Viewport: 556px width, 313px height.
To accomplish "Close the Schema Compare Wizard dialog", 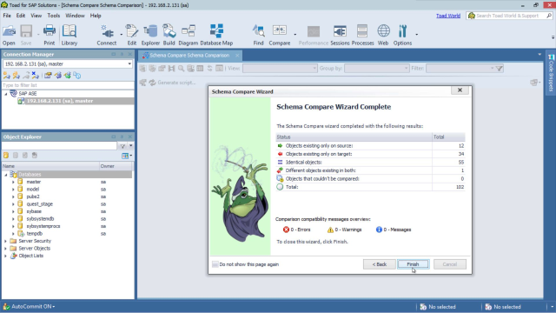I will pos(460,90).
